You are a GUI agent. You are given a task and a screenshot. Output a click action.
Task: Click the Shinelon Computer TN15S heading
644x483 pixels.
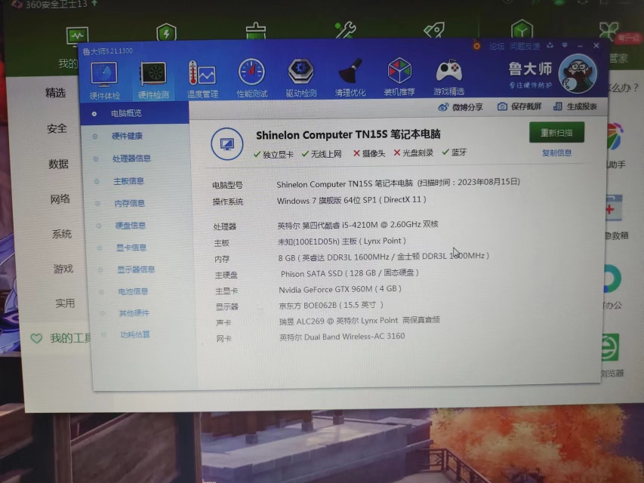(348, 135)
